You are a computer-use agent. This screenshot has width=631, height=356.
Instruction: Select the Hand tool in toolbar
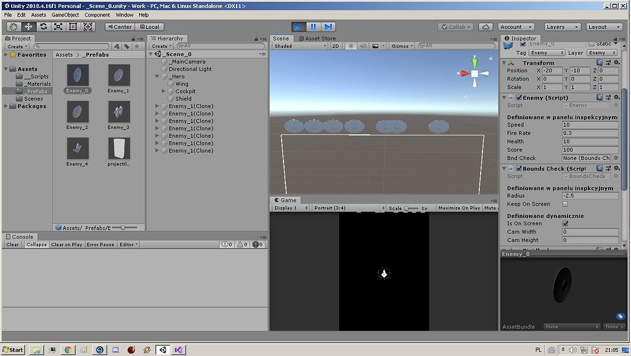14,26
